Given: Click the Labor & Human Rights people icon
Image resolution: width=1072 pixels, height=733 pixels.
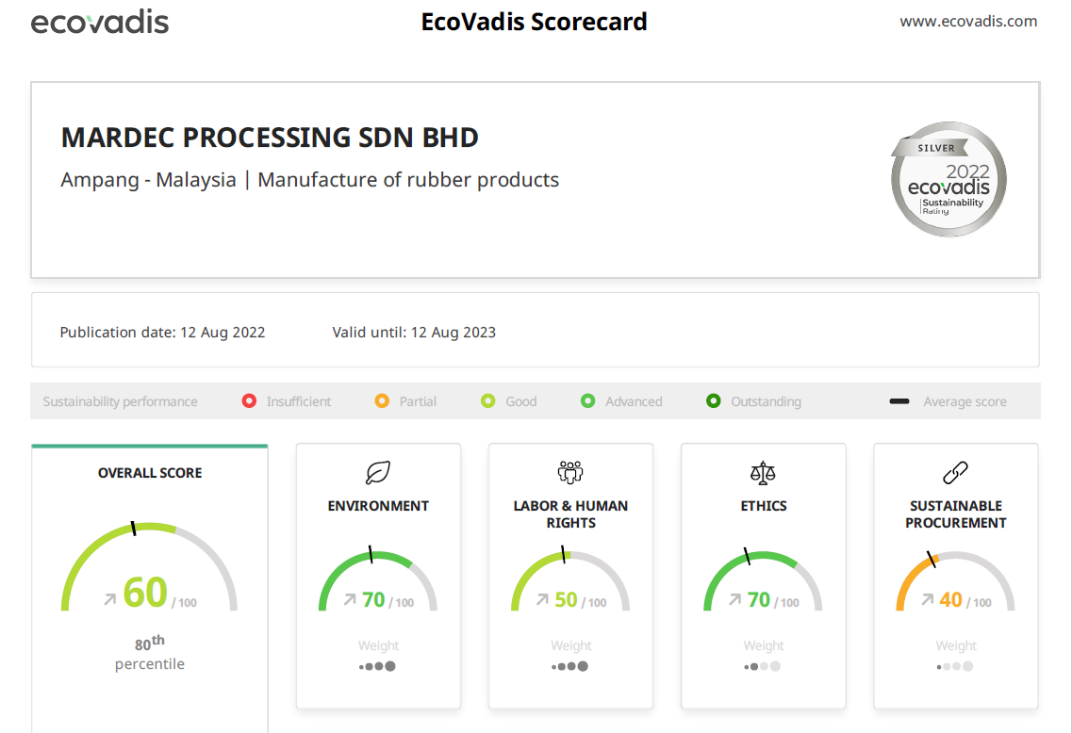Looking at the screenshot, I should (x=570, y=472).
